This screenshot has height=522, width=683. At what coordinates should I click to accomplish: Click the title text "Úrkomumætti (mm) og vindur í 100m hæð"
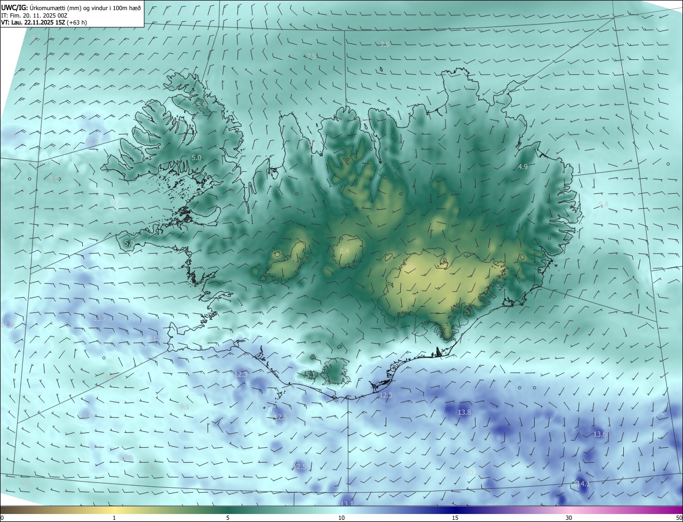pos(85,7)
